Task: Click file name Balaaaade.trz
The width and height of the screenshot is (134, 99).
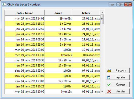Action: coord(91,55)
